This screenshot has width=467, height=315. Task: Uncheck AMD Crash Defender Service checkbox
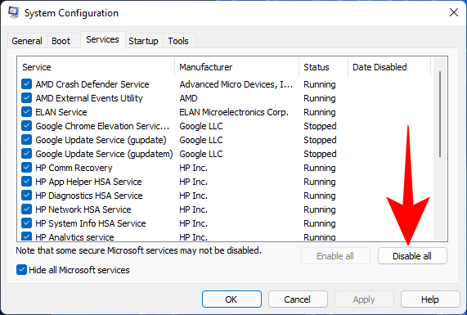[x=26, y=84]
